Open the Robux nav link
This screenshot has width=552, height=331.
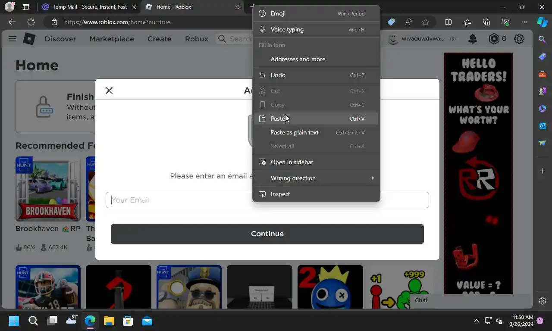(x=197, y=39)
